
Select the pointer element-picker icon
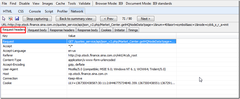tap(4, 19)
